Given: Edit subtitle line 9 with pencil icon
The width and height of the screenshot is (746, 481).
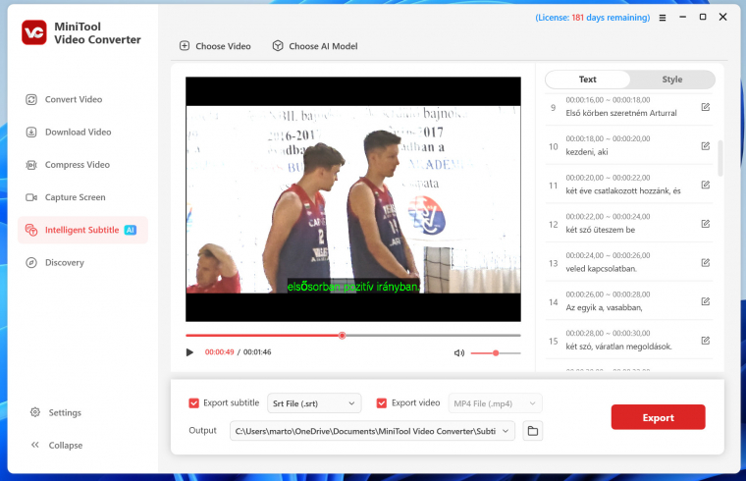Looking at the screenshot, I should tap(705, 107).
